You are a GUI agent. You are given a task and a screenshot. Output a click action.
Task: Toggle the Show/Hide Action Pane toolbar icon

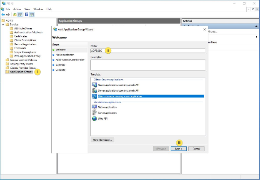pyautogui.click(x=32, y=14)
